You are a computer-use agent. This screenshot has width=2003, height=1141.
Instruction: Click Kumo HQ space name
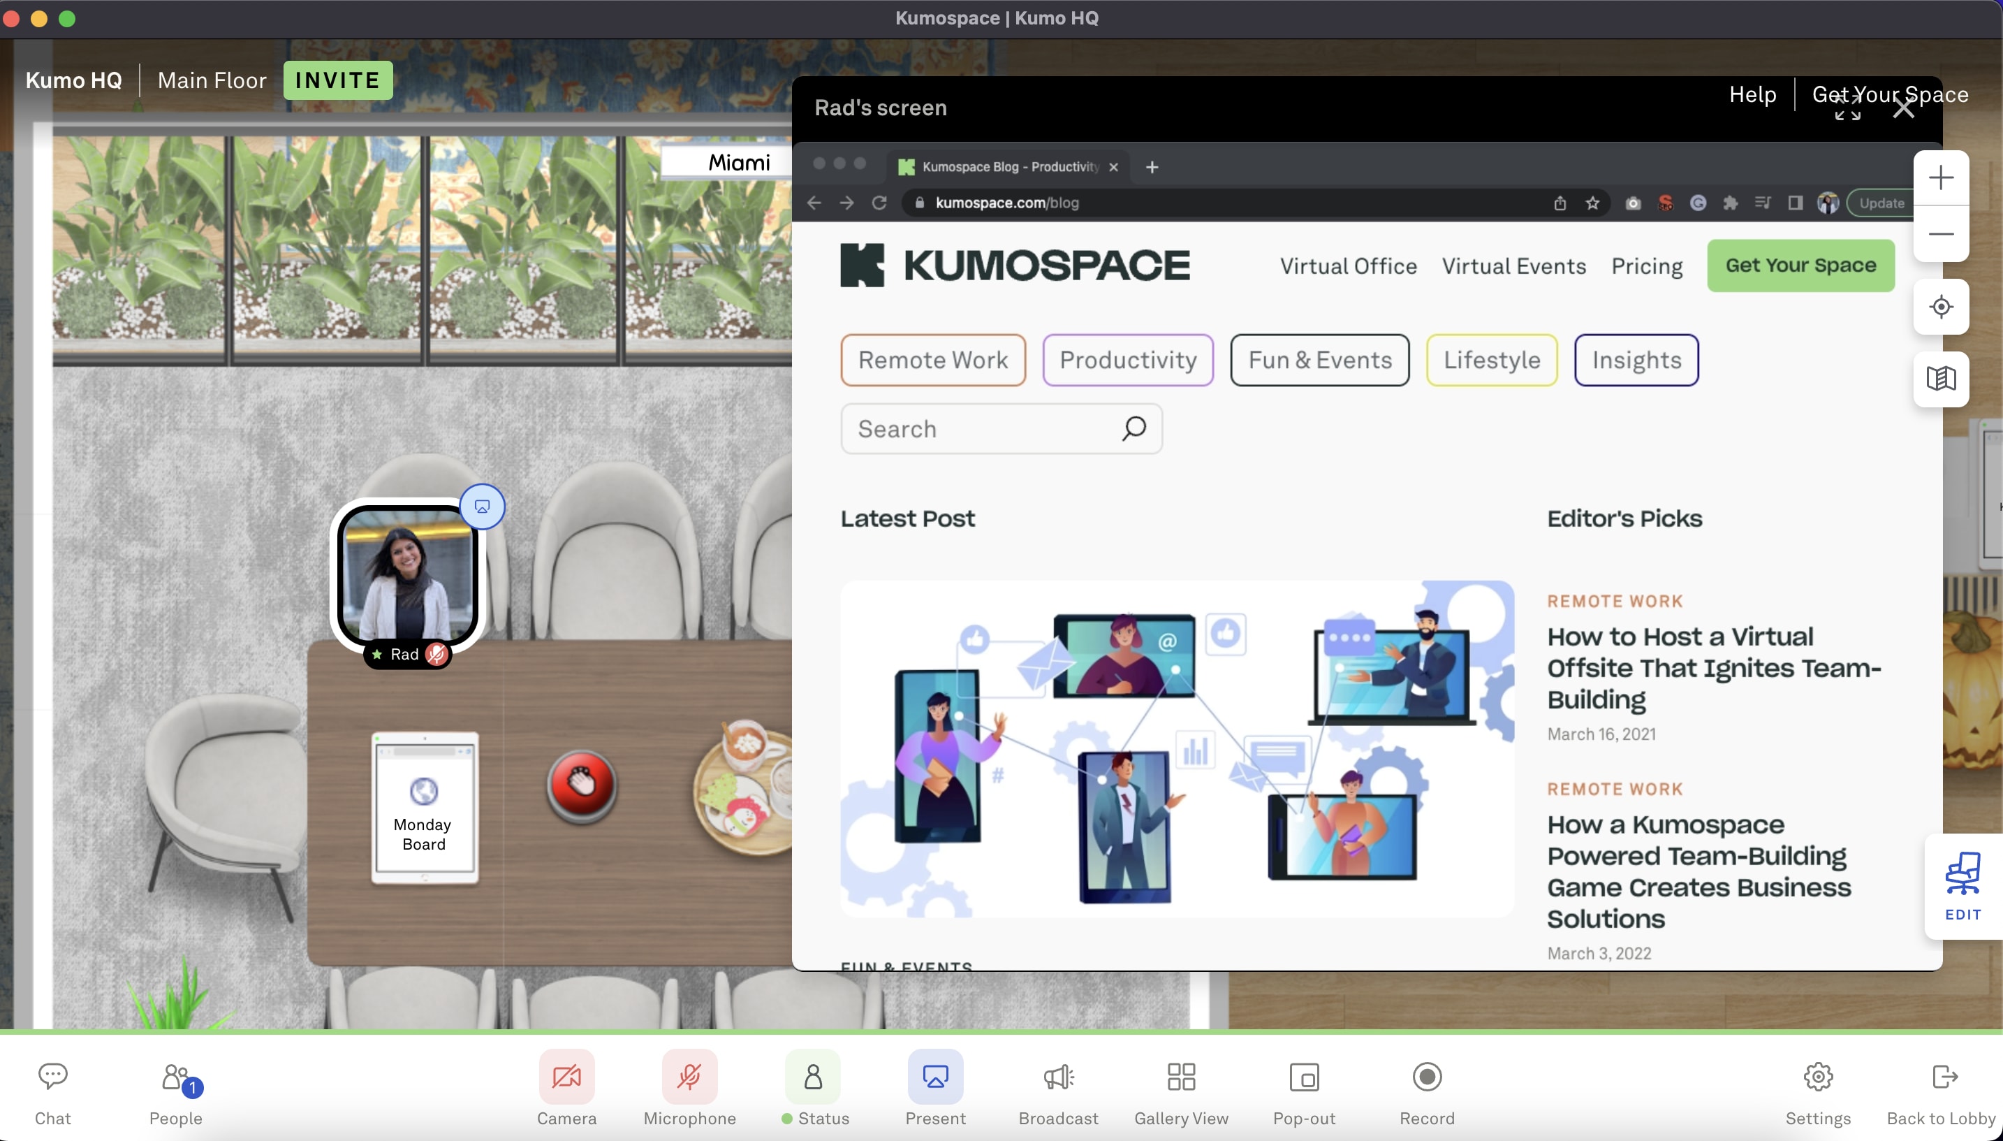[73, 80]
